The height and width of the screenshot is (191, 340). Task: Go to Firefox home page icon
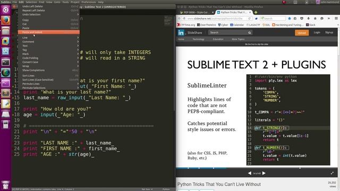(x=315, y=19)
